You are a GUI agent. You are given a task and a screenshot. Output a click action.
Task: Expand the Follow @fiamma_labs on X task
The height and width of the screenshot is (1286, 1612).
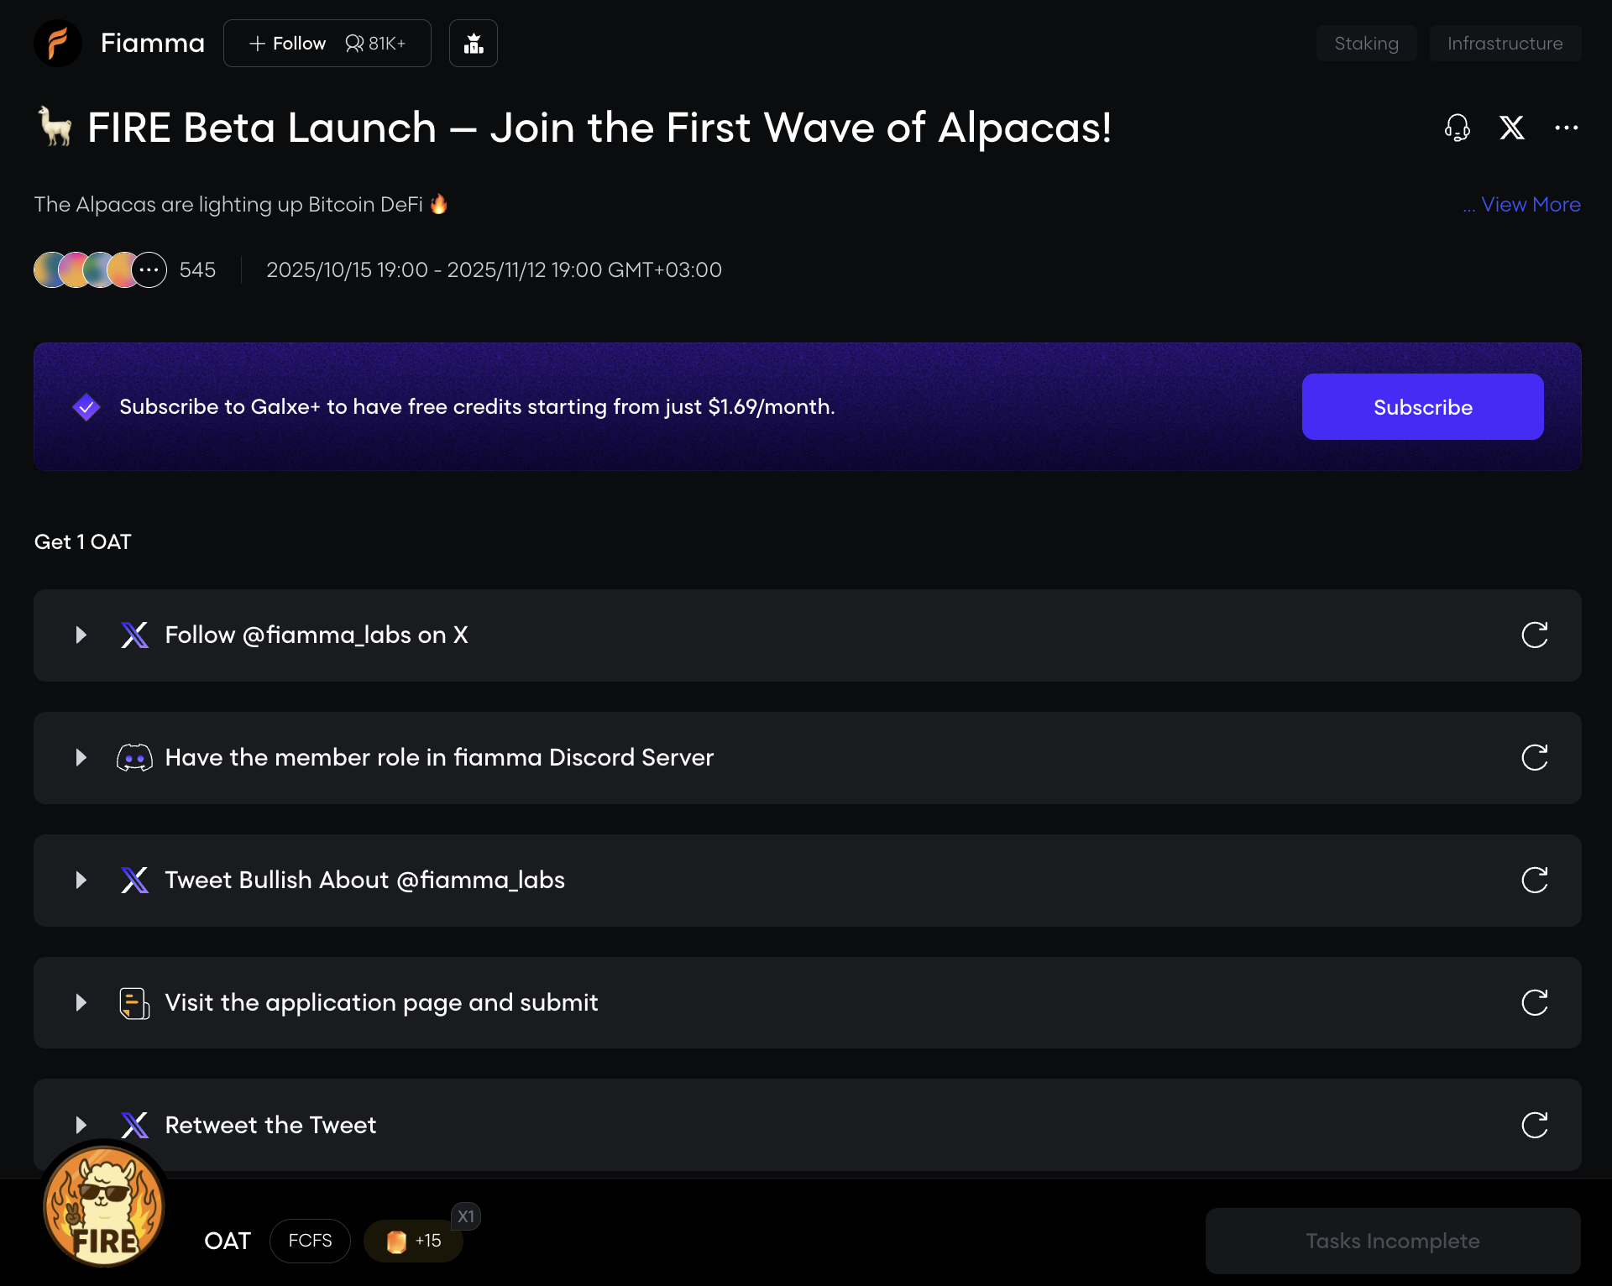click(81, 635)
